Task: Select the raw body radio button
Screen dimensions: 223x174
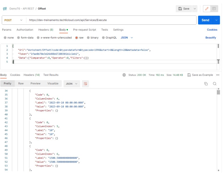Action: [x=76, y=38]
